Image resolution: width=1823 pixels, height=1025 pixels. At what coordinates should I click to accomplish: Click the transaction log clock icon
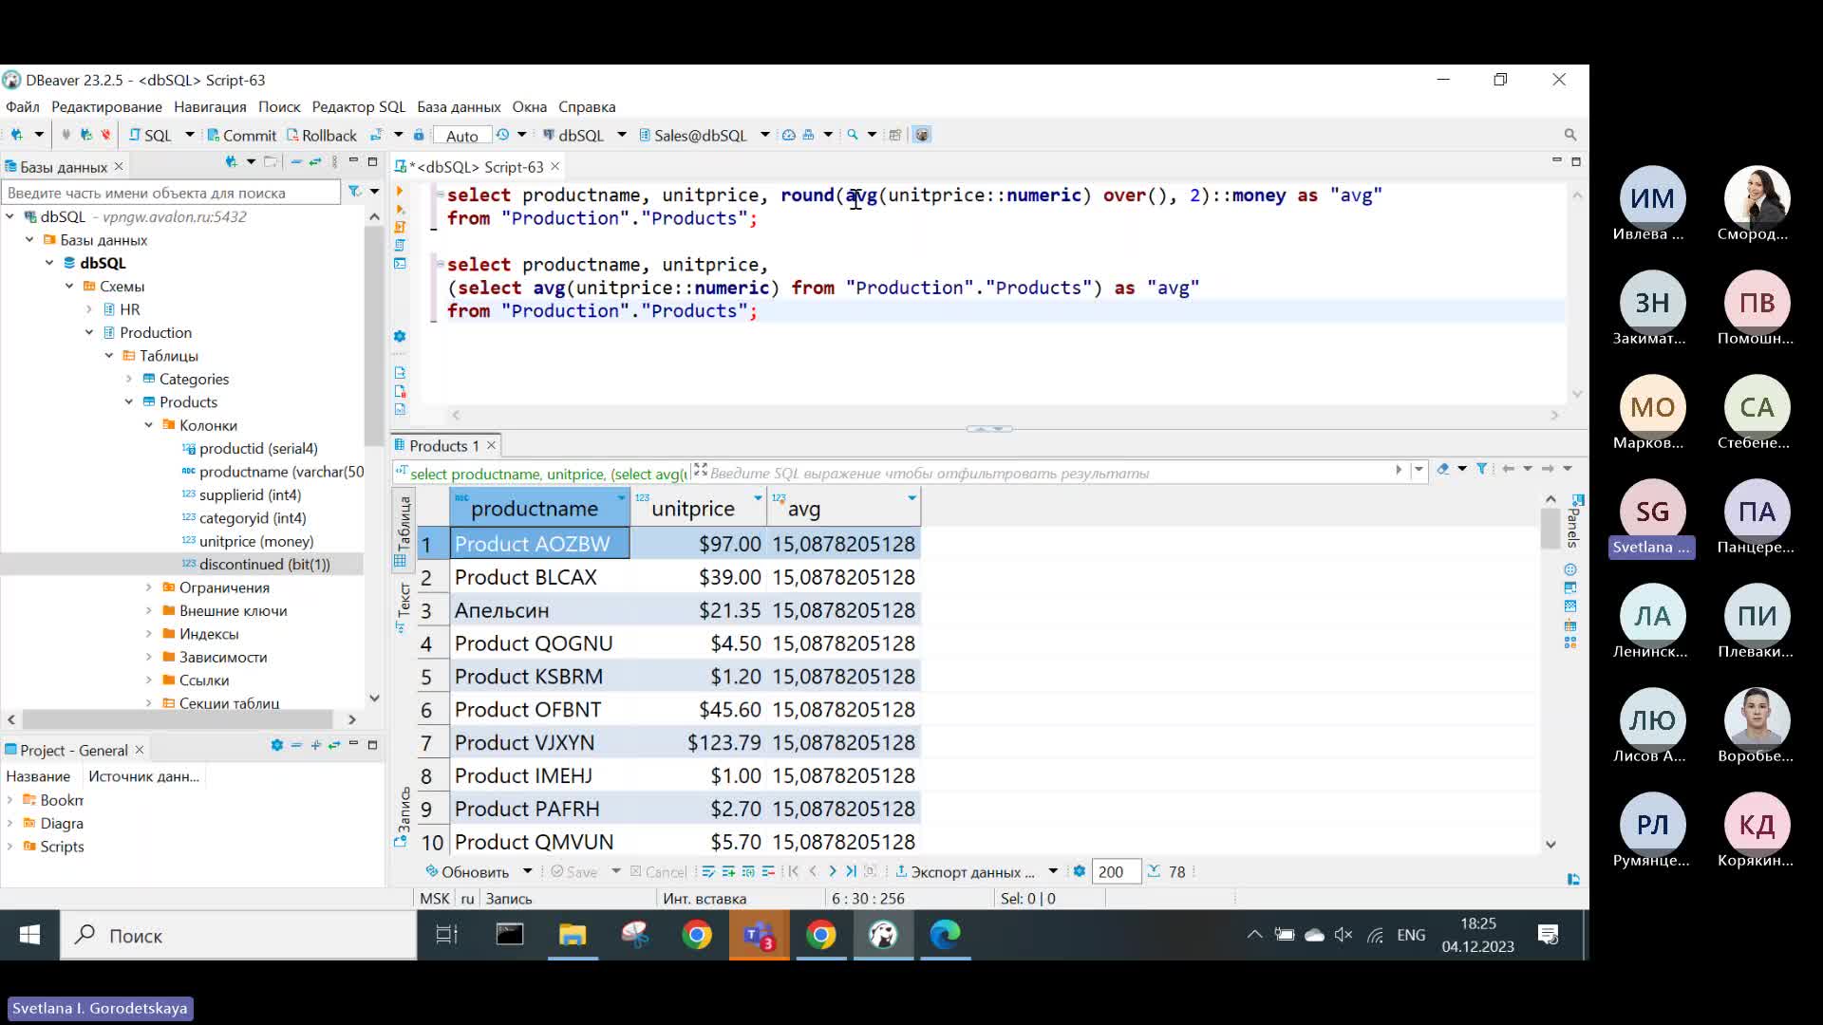[502, 135]
